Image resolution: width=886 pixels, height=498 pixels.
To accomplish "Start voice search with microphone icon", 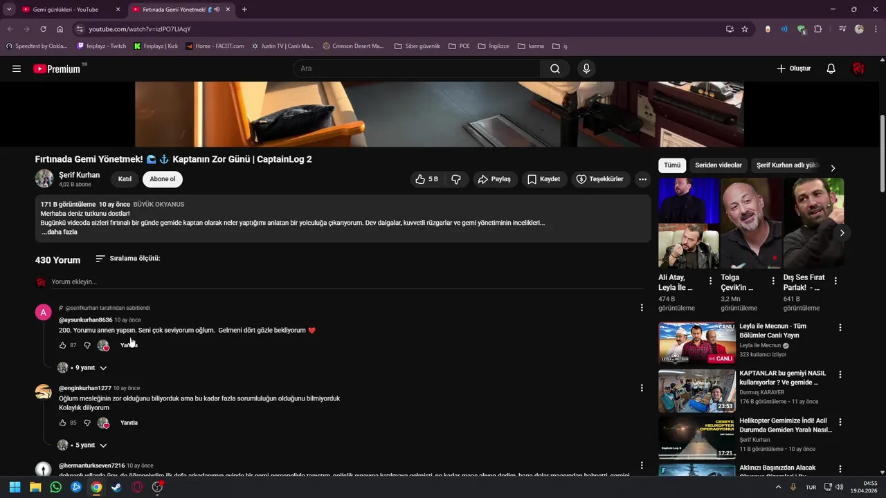I will 586,68.
